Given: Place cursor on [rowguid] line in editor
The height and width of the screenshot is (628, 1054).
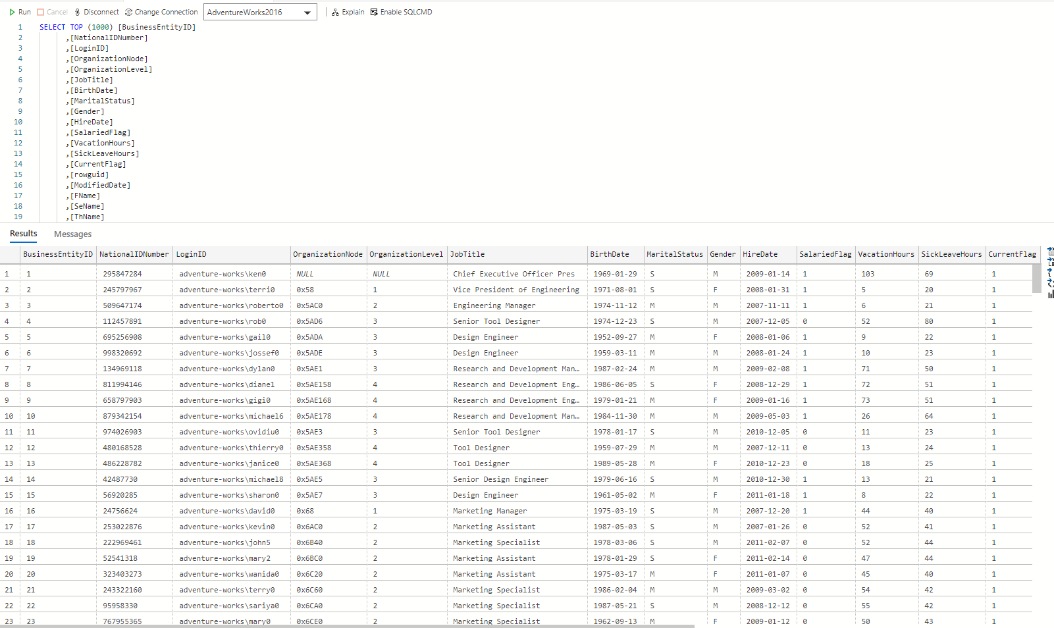Looking at the screenshot, I should [88, 174].
